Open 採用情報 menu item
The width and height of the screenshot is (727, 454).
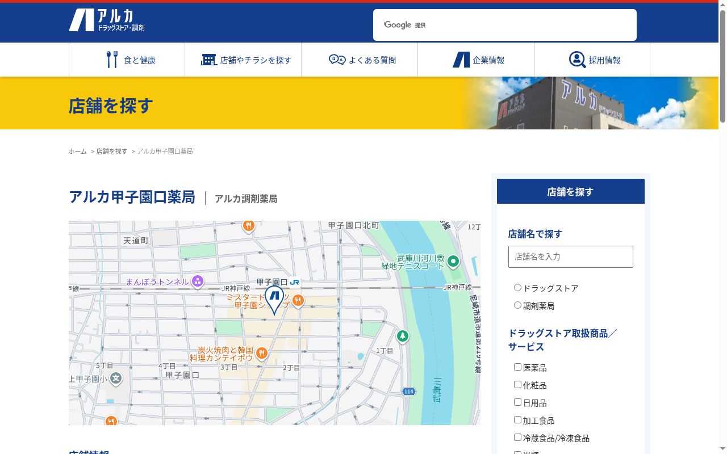(x=592, y=60)
